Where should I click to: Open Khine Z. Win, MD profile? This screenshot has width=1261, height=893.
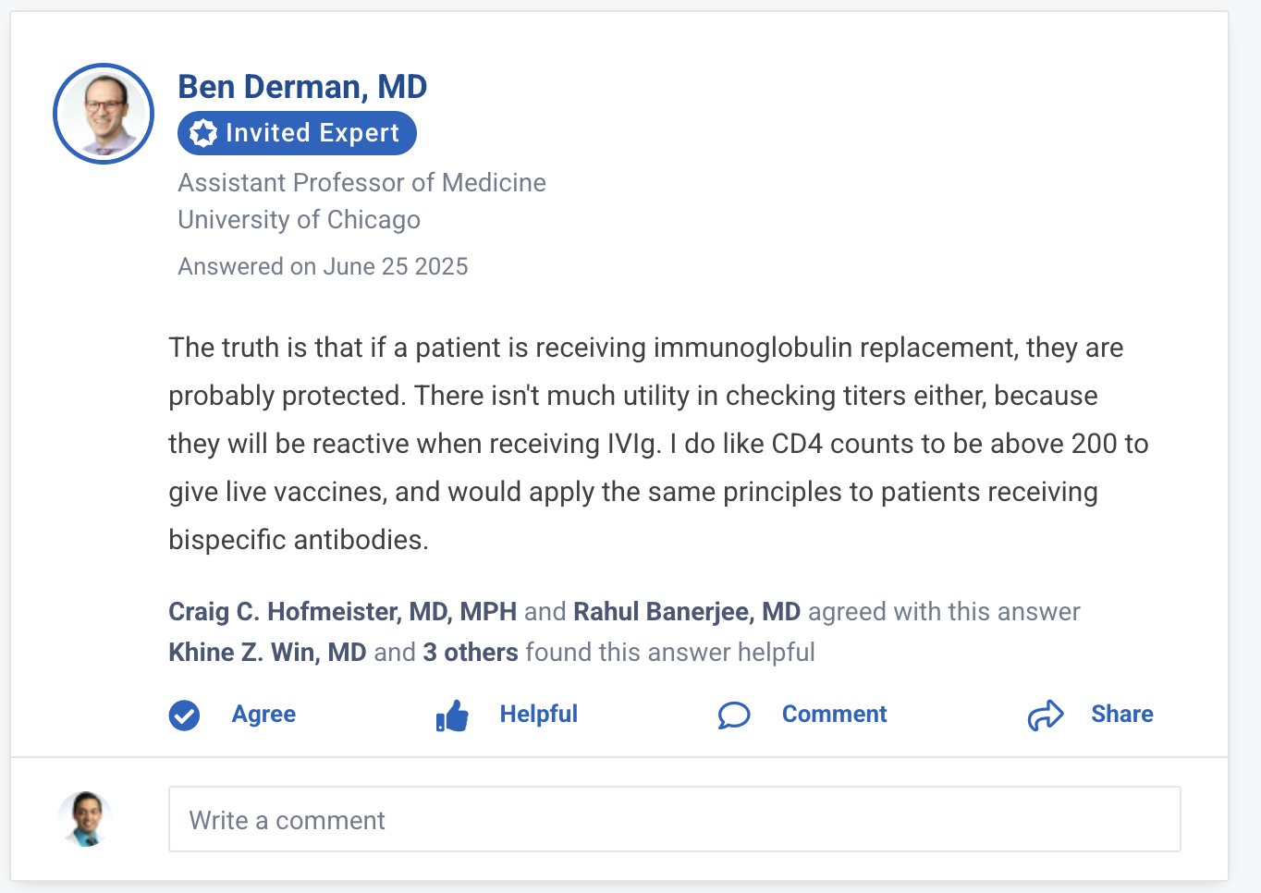click(x=267, y=653)
